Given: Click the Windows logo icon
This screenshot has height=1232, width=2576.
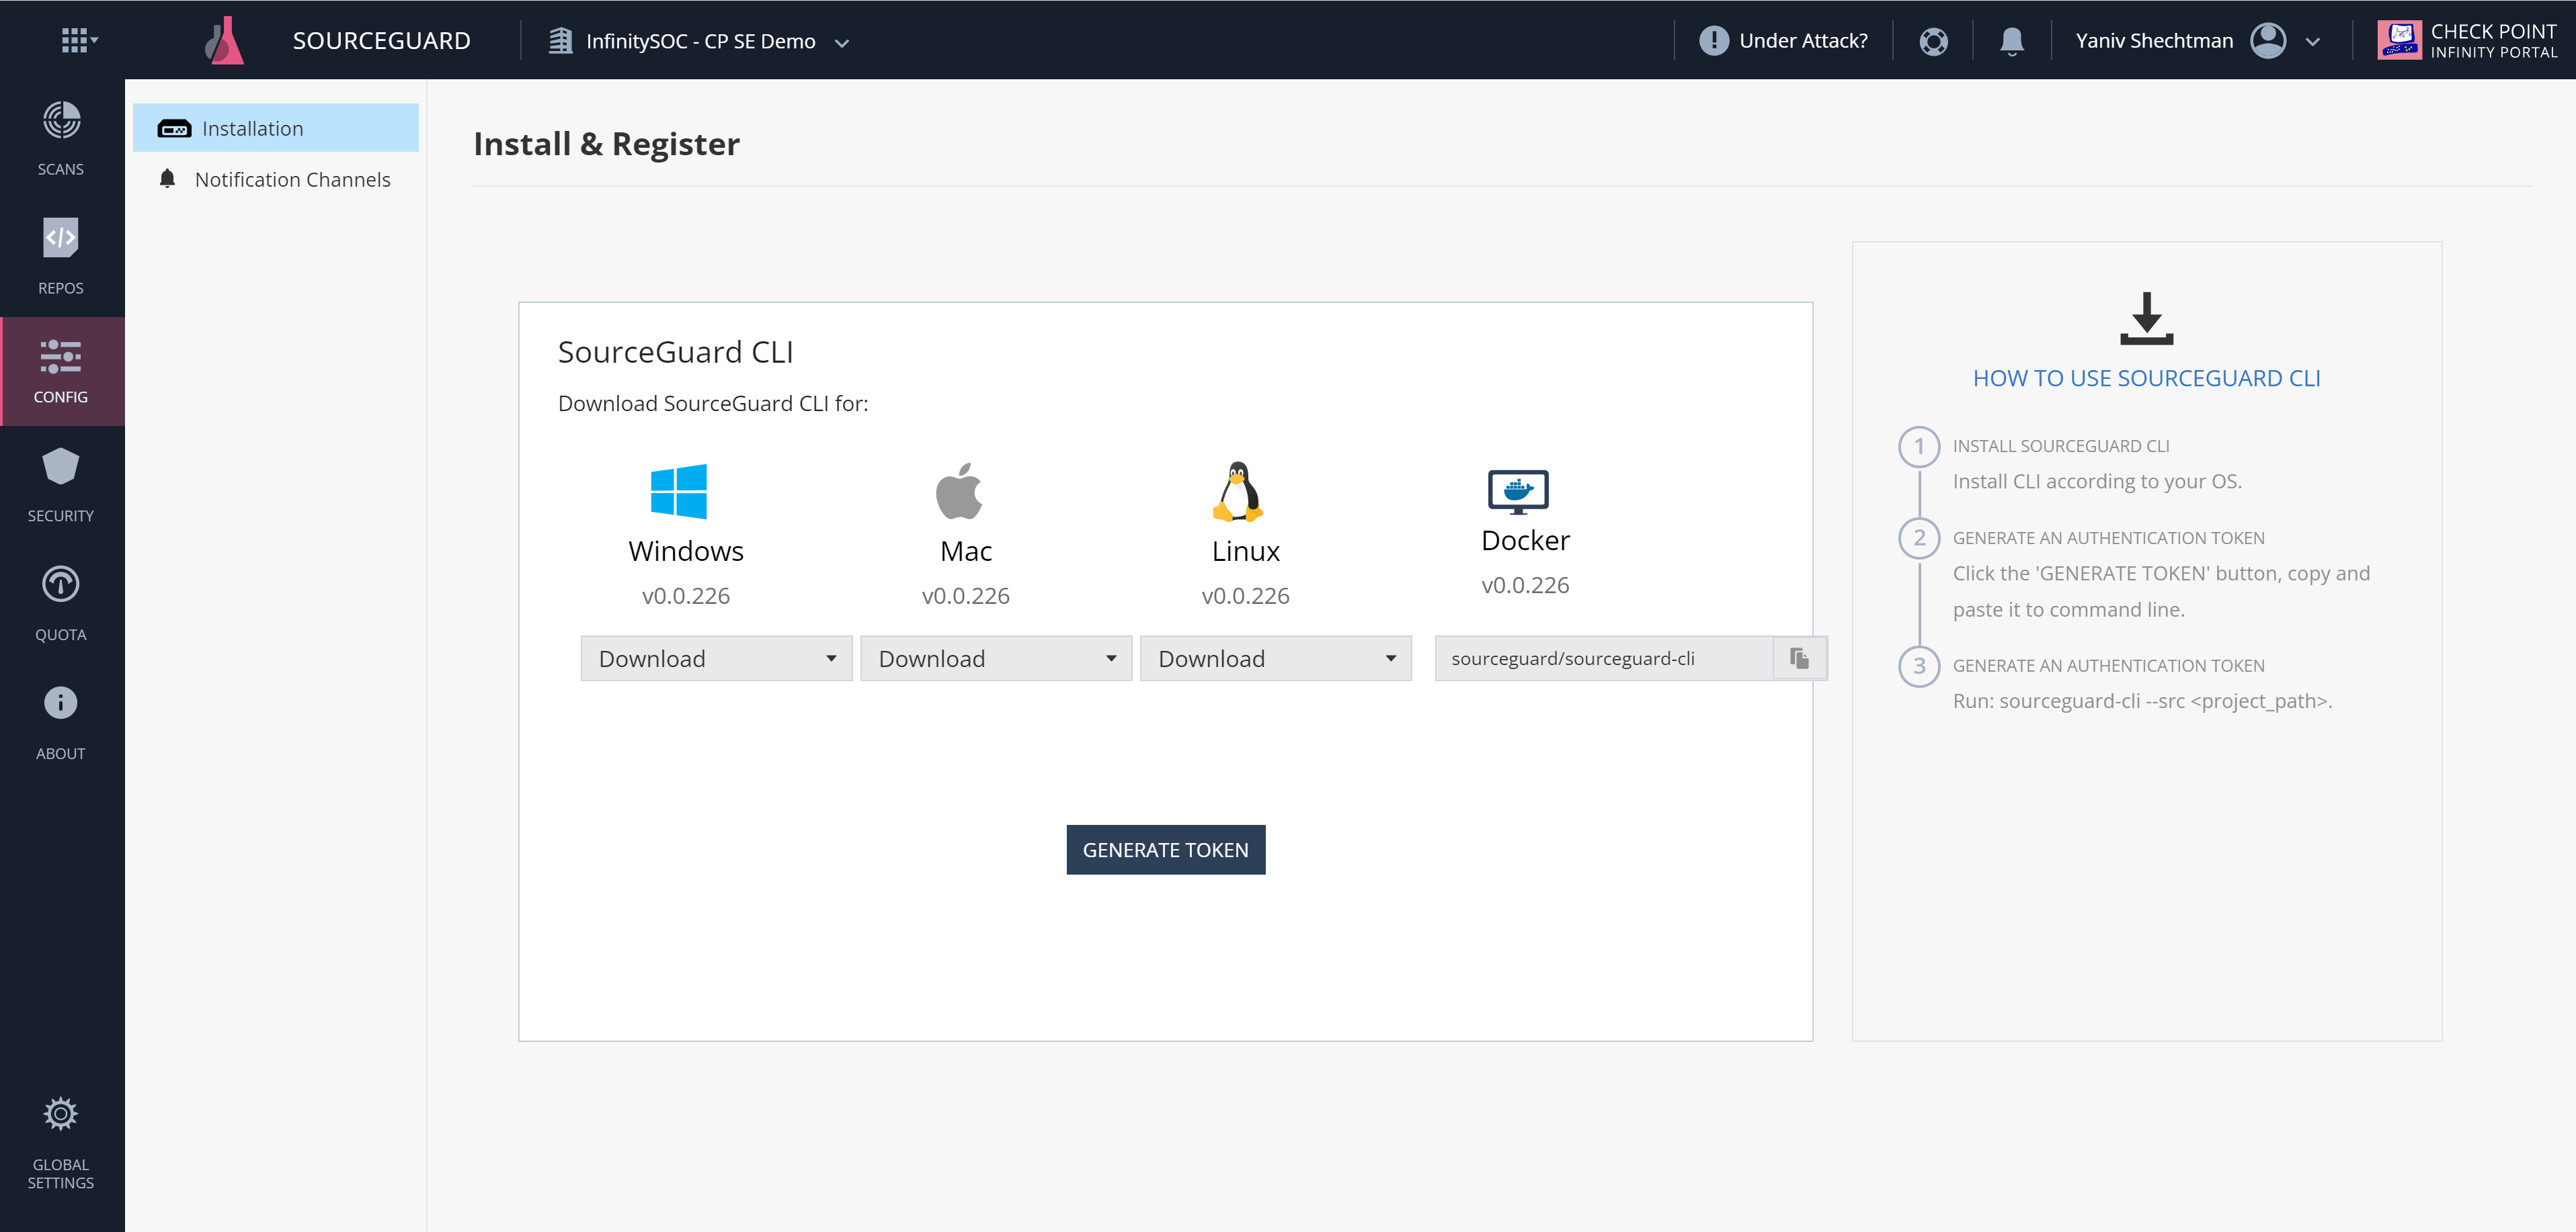Looking at the screenshot, I should tap(678, 492).
